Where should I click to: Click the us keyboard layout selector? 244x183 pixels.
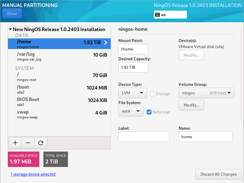coord(170,15)
